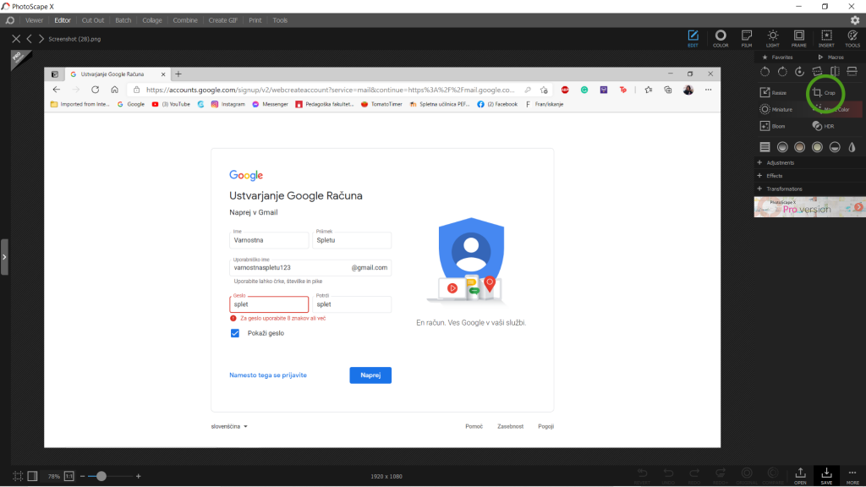Click the zoom slider handle
This screenshot has height=487, width=866.
101,476
